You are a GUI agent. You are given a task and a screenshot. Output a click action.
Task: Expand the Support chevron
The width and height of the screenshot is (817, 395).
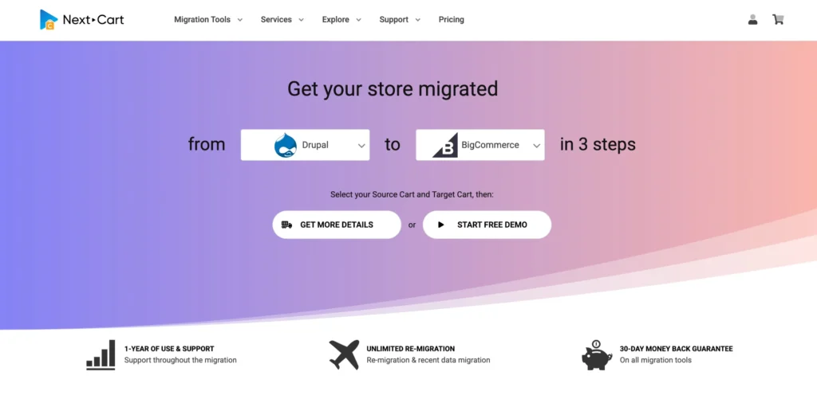click(418, 20)
